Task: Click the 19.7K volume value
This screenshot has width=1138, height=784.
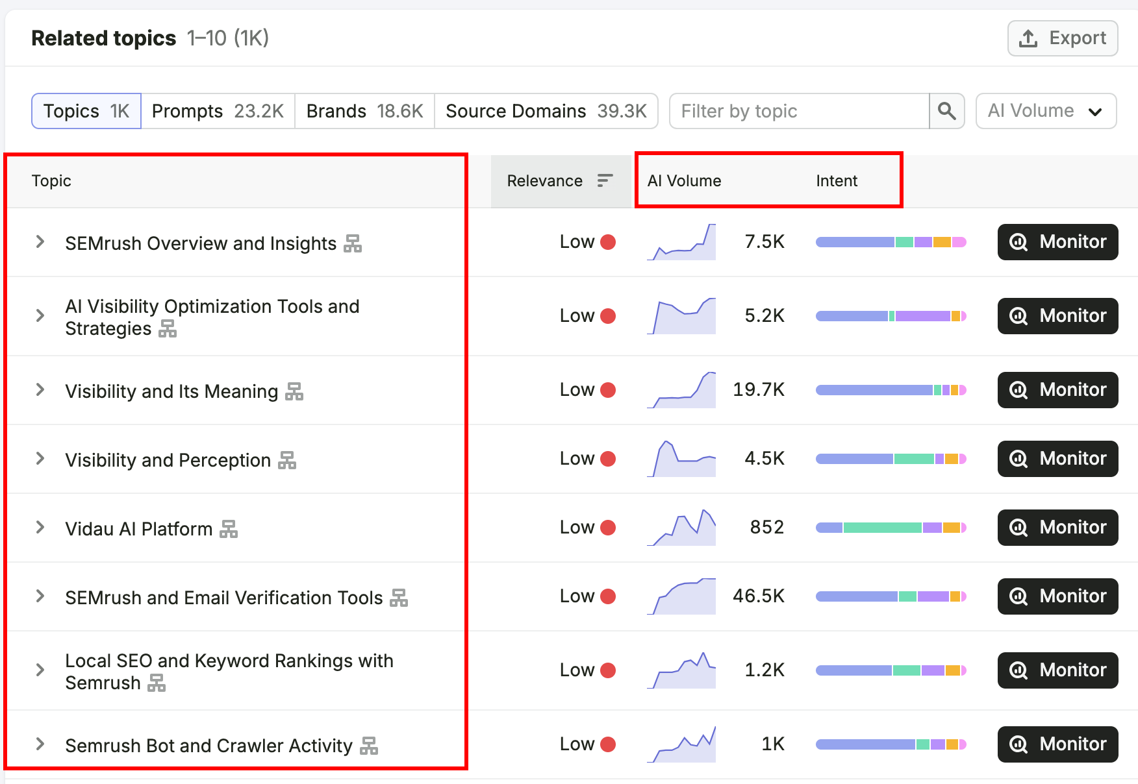Action: click(759, 390)
